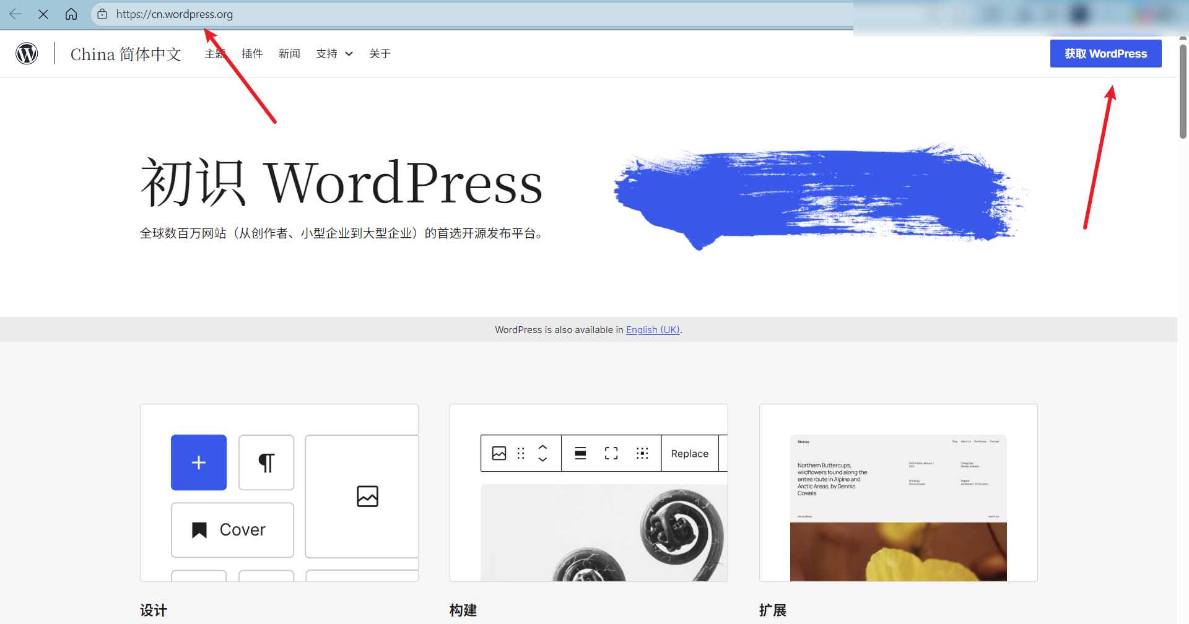Viewport: 1189px width, 624px height.
Task: Open the 插件 menu item
Action: (252, 54)
